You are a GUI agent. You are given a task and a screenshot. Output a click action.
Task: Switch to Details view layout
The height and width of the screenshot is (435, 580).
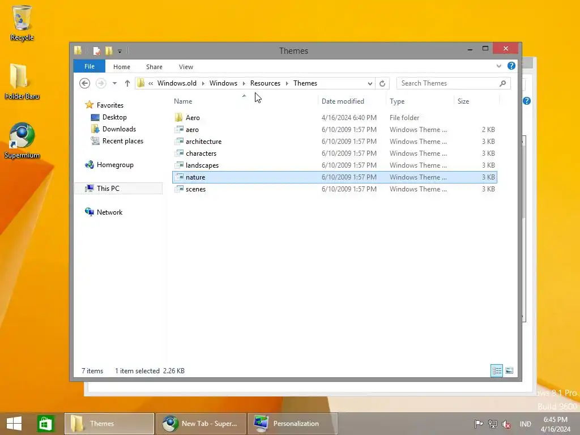pyautogui.click(x=496, y=370)
